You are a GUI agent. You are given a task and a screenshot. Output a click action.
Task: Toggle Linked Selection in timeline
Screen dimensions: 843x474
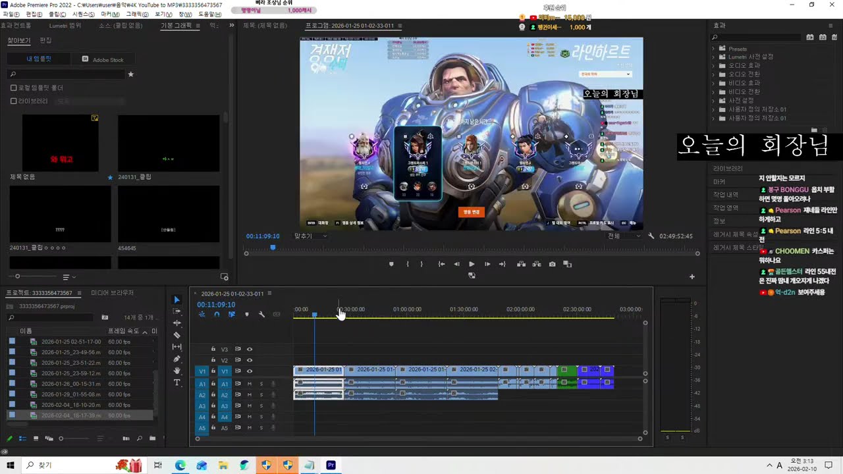coord(232,315)
